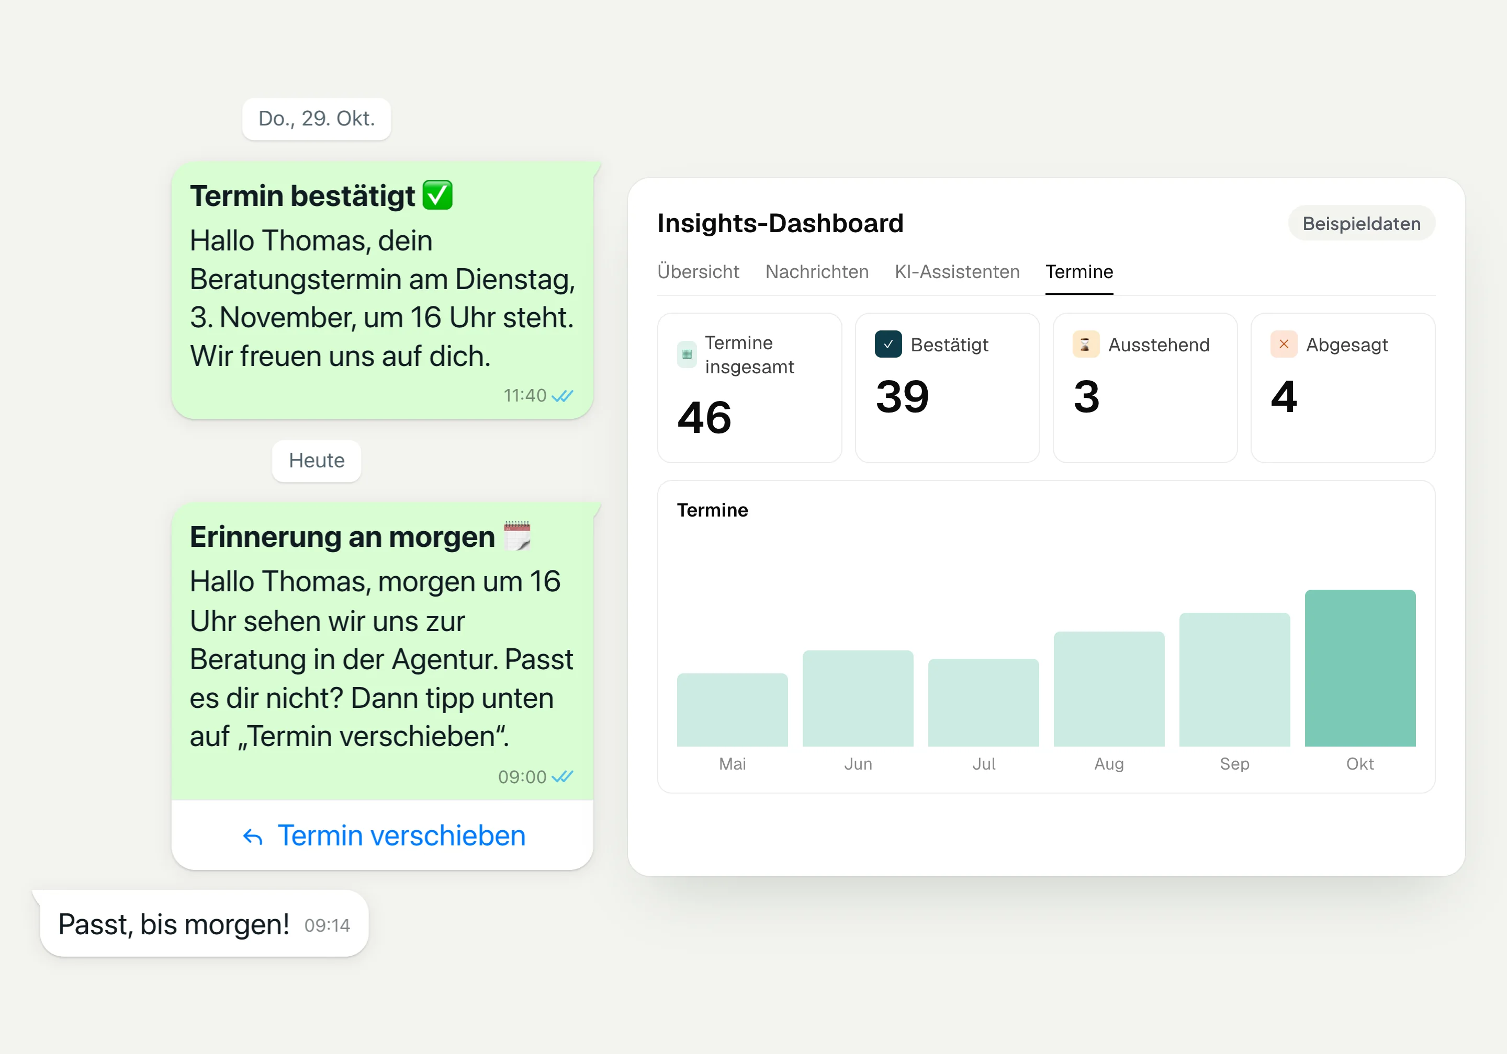1507x1054 pixels.
Task: Click the Passt, bis morgen! reply message
Action: [204, 923]
